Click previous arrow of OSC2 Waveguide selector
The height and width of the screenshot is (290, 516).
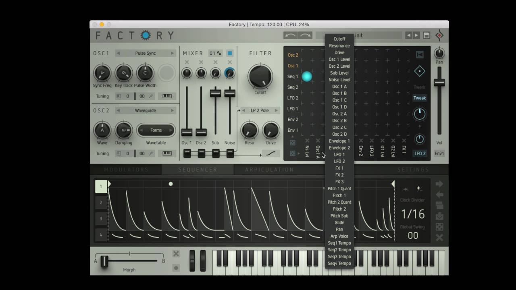click(118, 110)
